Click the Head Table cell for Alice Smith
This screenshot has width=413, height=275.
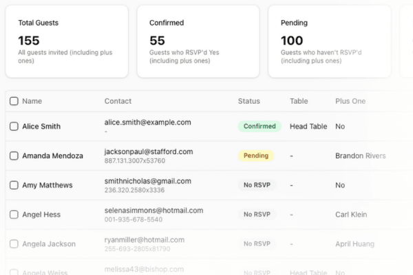pos(308,126)
